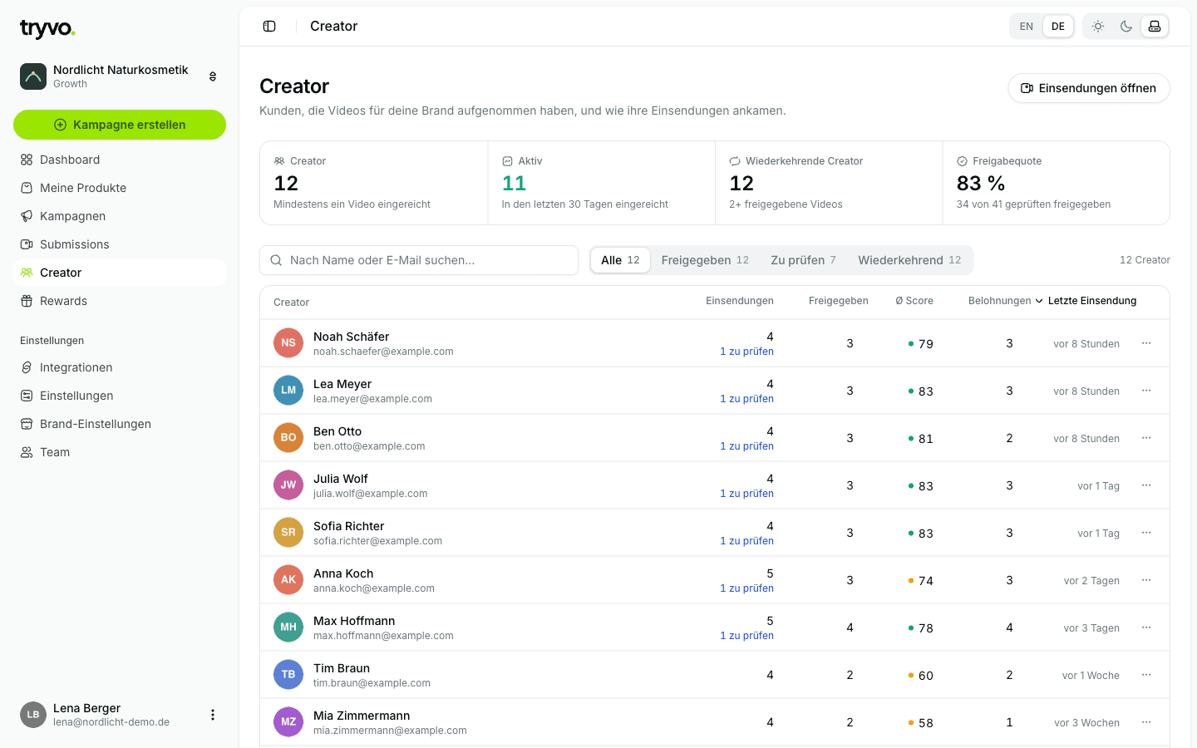1197x748 pixels.
Task: Expand the Nordlicht Naturkosmetik workspace switcher
Action: 213,76
